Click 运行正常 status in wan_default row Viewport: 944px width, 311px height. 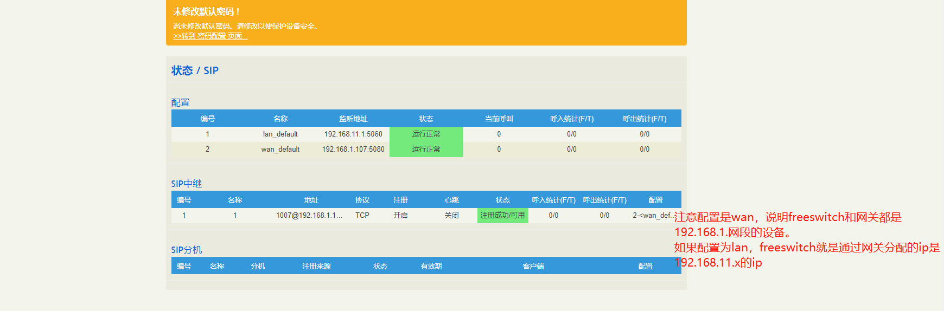click(426, 150)
